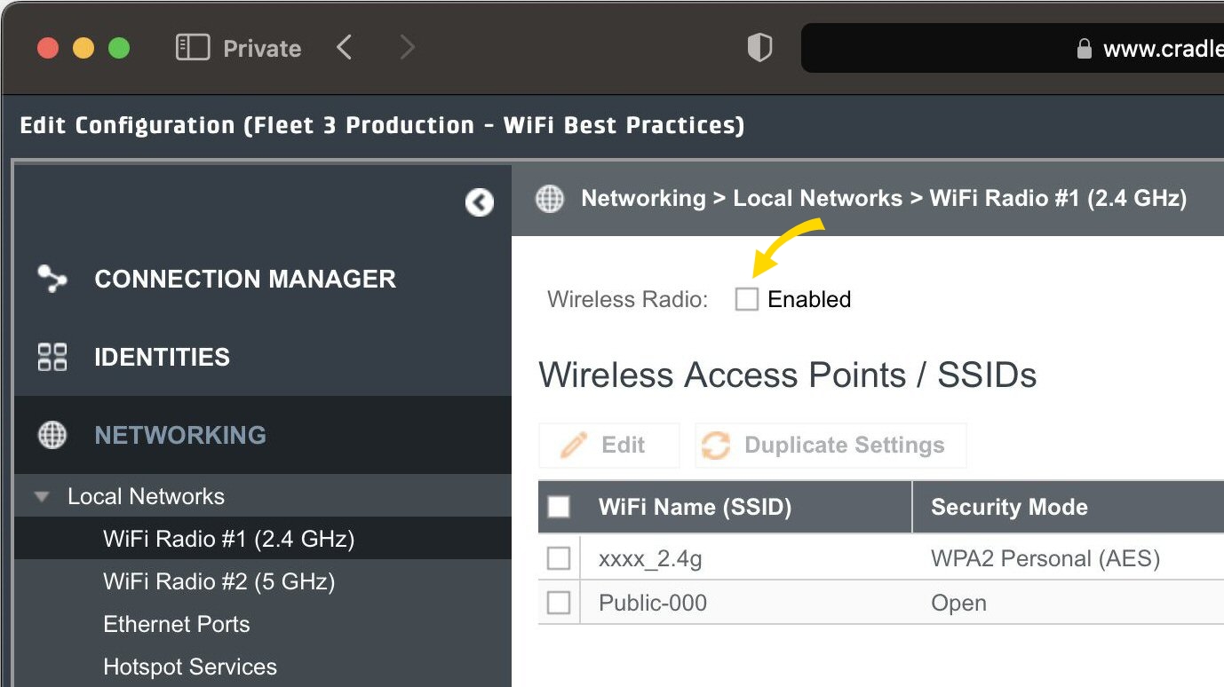Click the Identities grid icon
The image size is (1224, 687).
coord(52,357)
